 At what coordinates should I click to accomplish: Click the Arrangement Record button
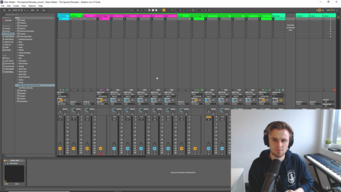(x=156, y=10)
